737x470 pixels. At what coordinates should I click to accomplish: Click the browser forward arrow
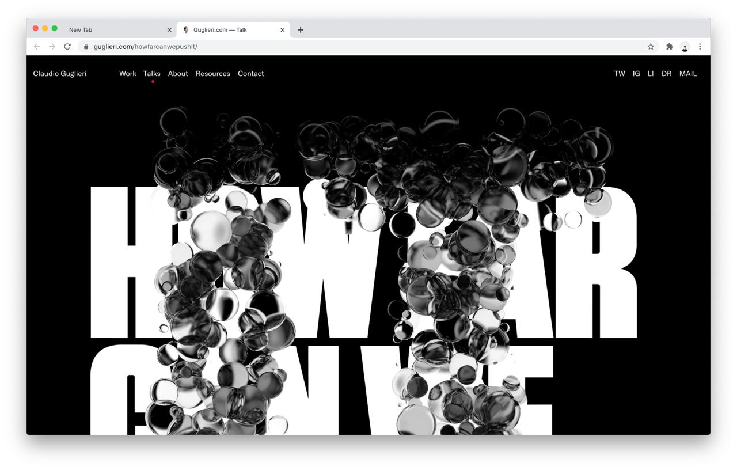pos(52,47)
